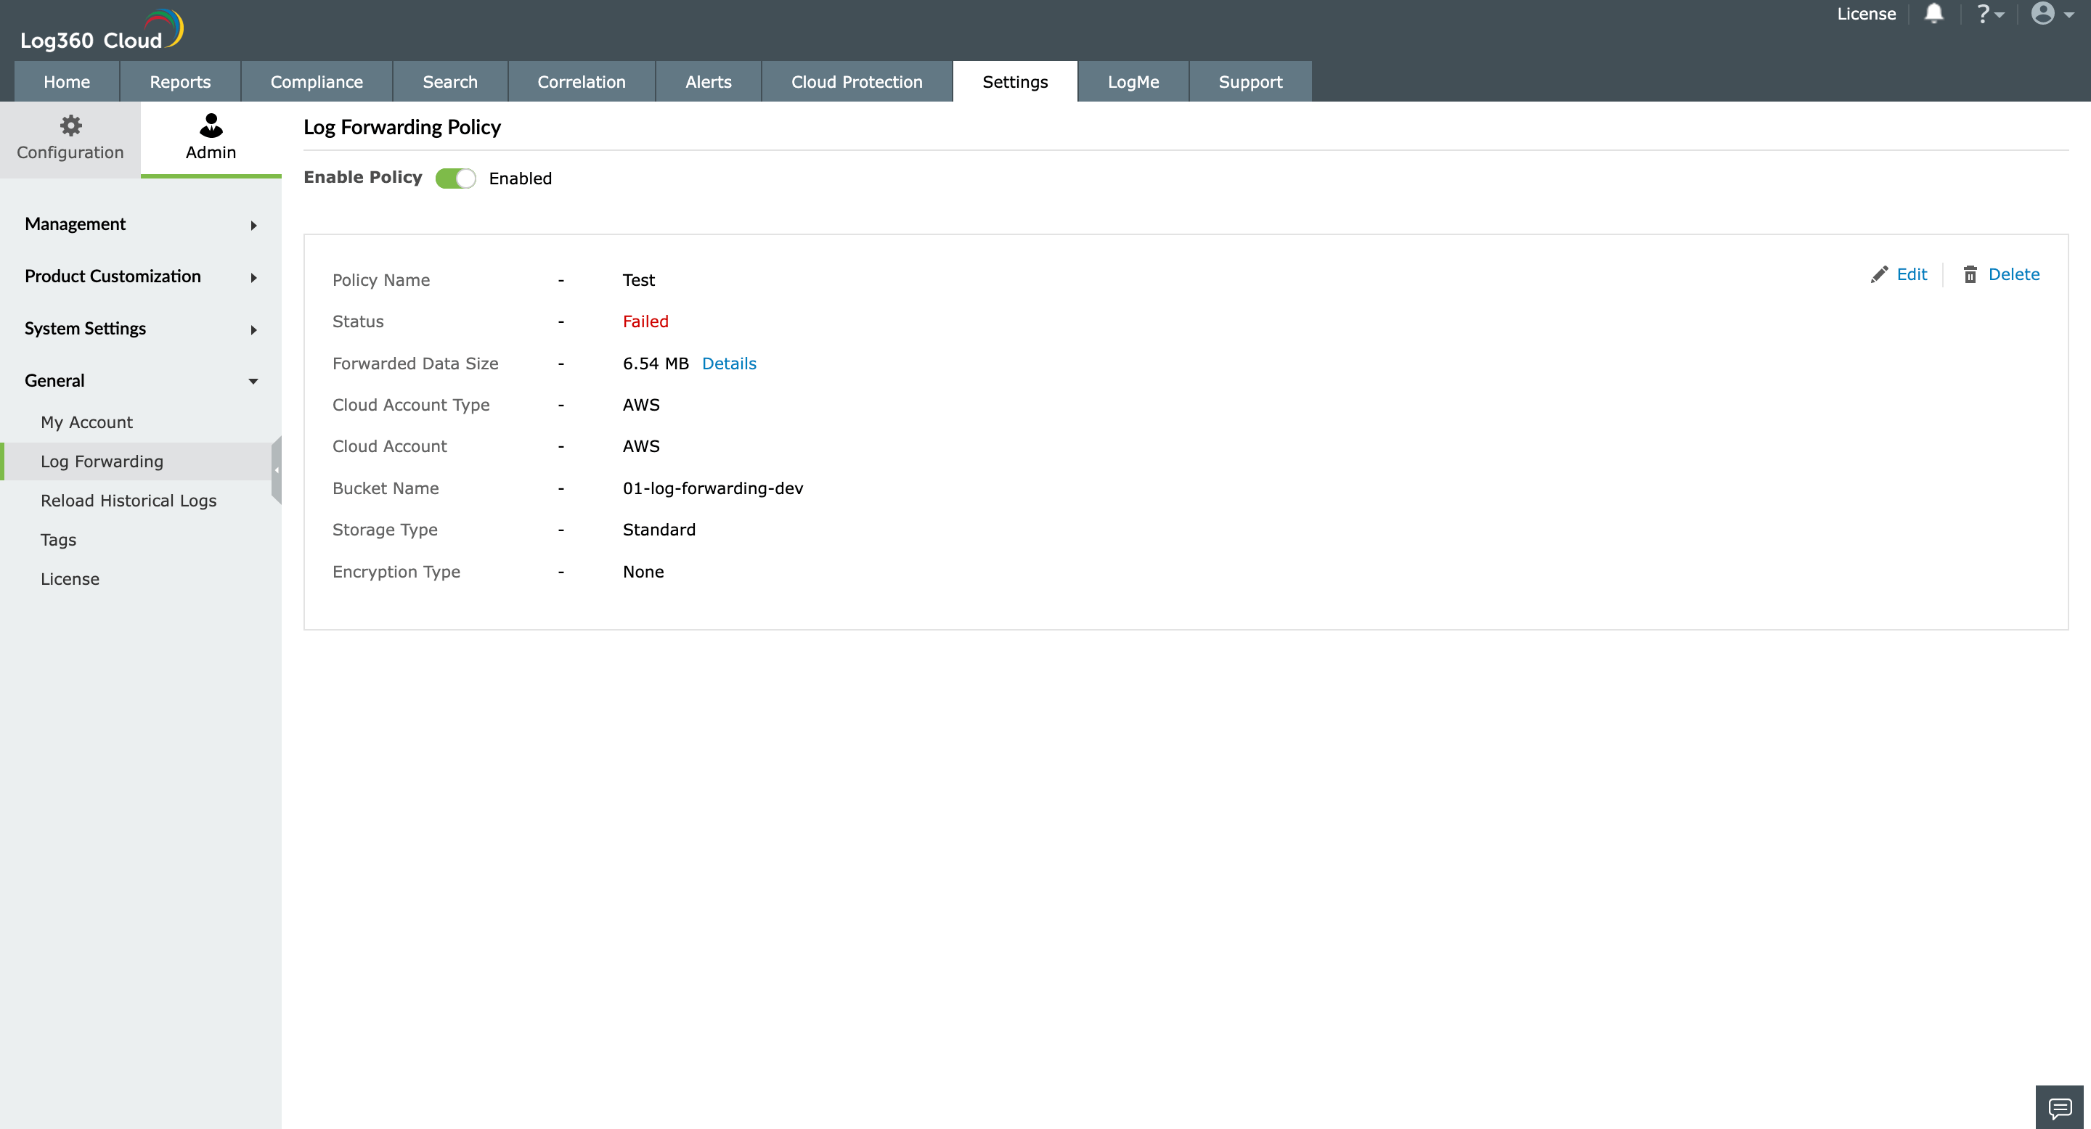This screenshot has height=1129, width=2091.
Task: Open Forwarded Data Size Details link
Action: pyautogui.click(x=728, y=364)
